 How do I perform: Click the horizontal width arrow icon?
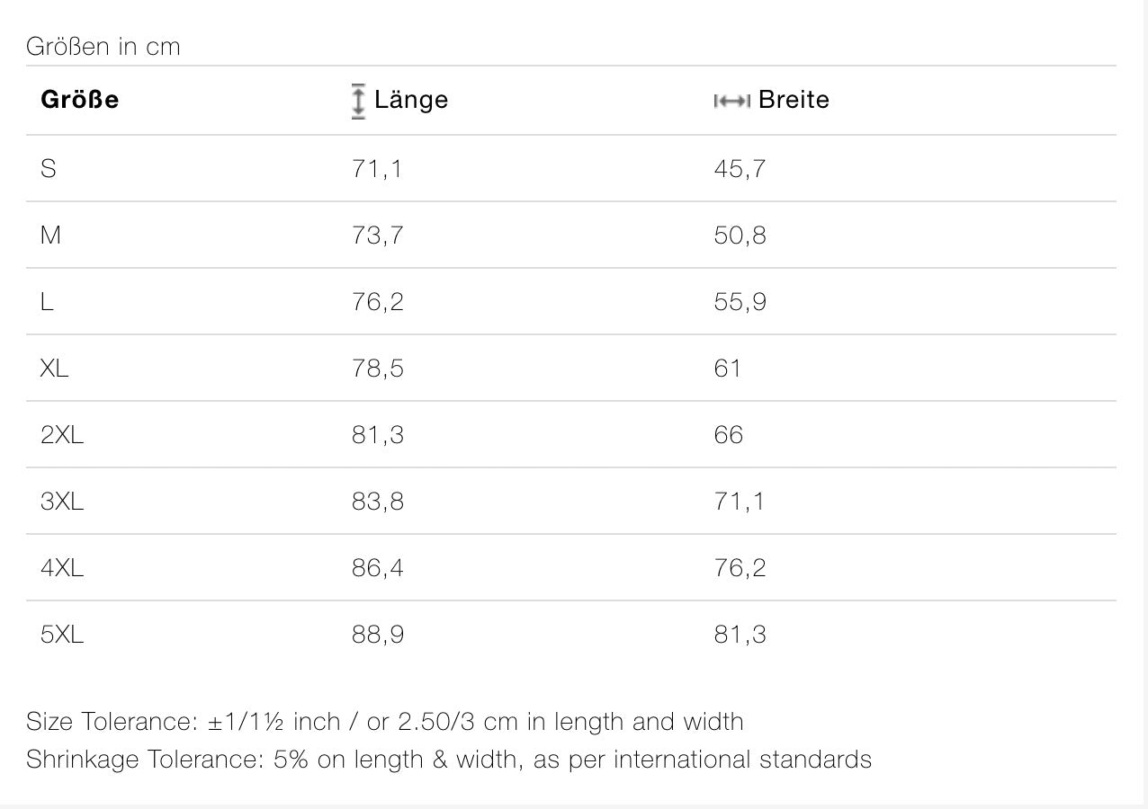[731, 101]
